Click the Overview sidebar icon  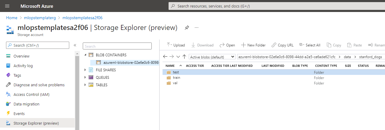[8, 56]
